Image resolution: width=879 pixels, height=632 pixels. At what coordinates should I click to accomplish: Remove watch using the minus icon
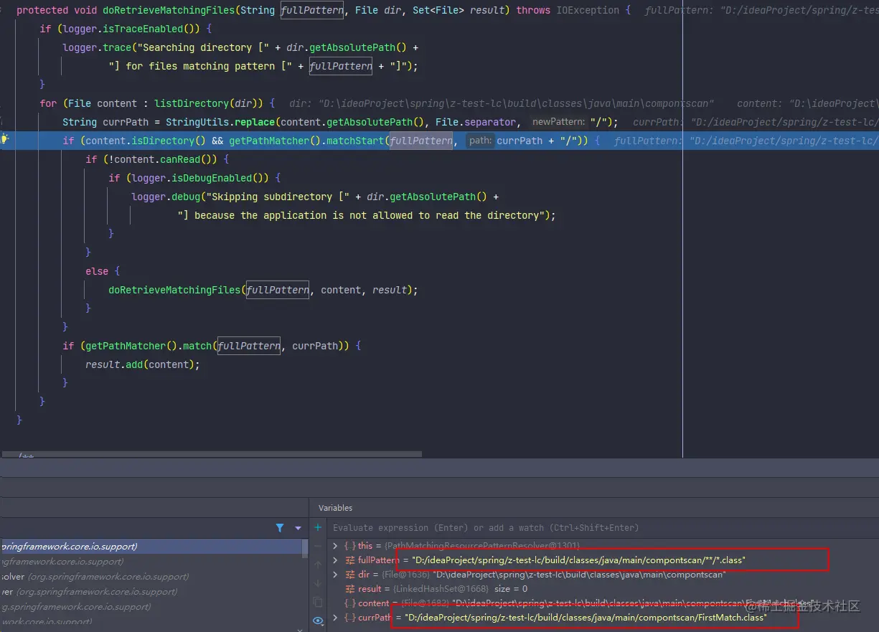coord(318,547)
